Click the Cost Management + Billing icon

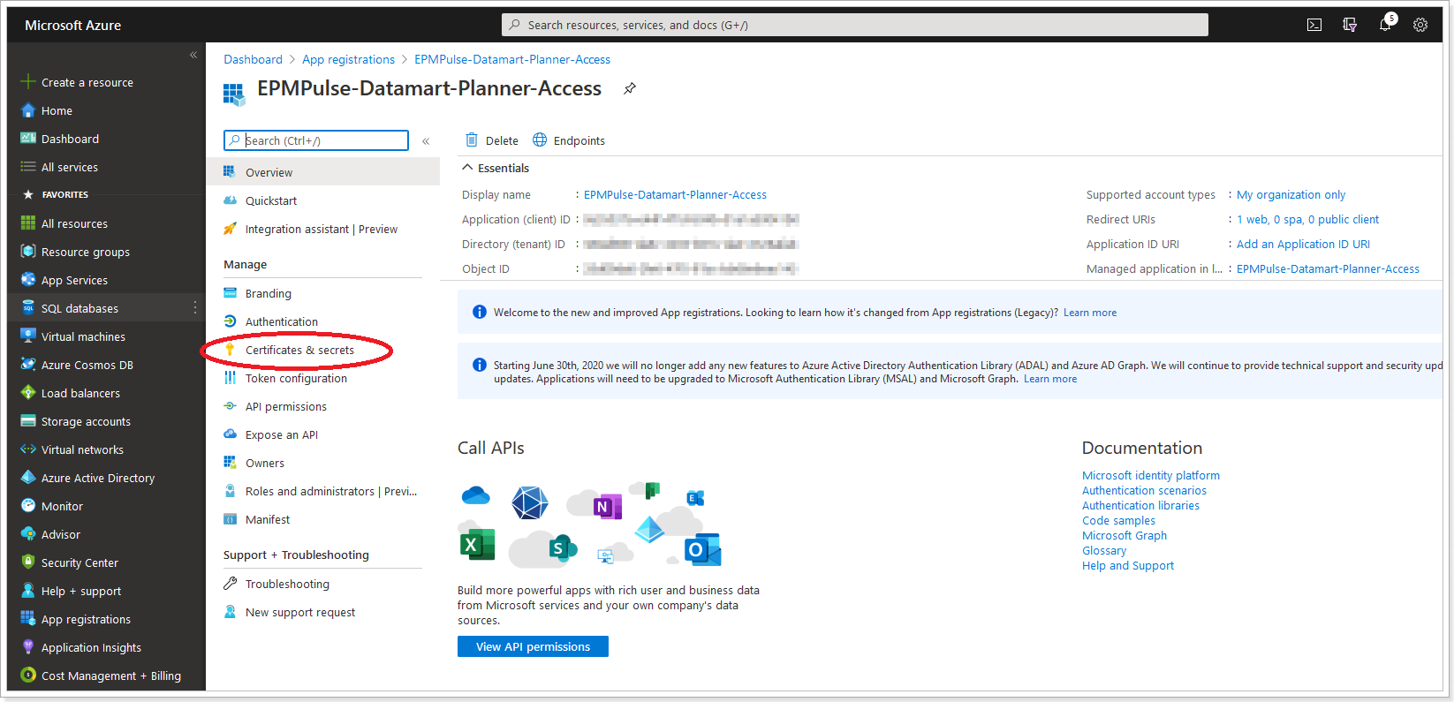pos(28,676)
